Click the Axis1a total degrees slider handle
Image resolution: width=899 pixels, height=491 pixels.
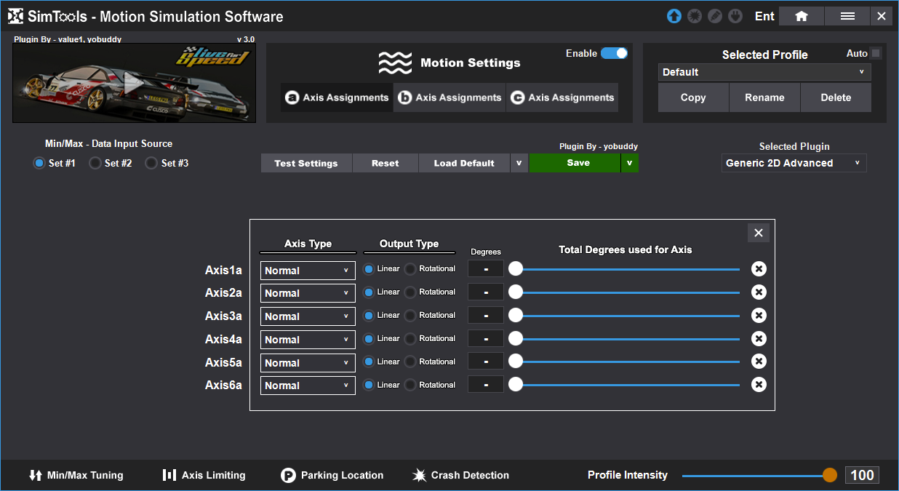point(516,269)
